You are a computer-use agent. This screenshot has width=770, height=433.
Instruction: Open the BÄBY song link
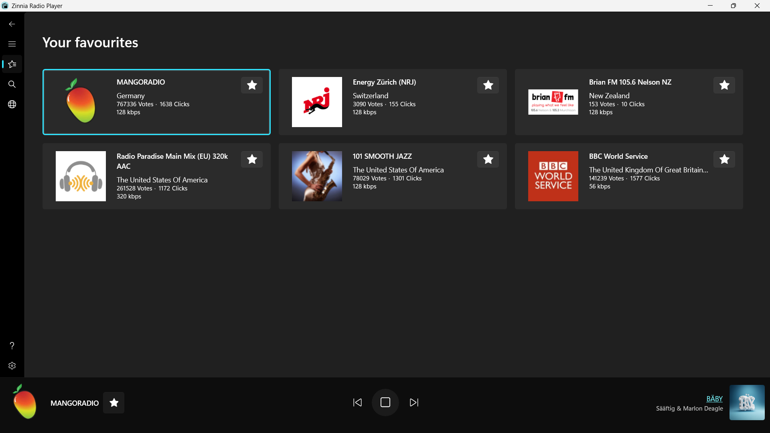click(714, 399)
